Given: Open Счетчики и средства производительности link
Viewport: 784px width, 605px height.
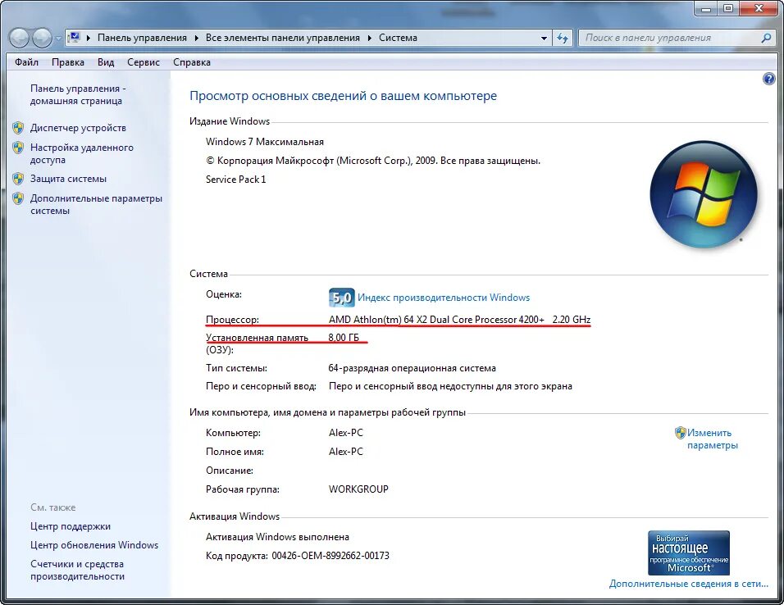Looking at the screenshot, I should (77, 570).
